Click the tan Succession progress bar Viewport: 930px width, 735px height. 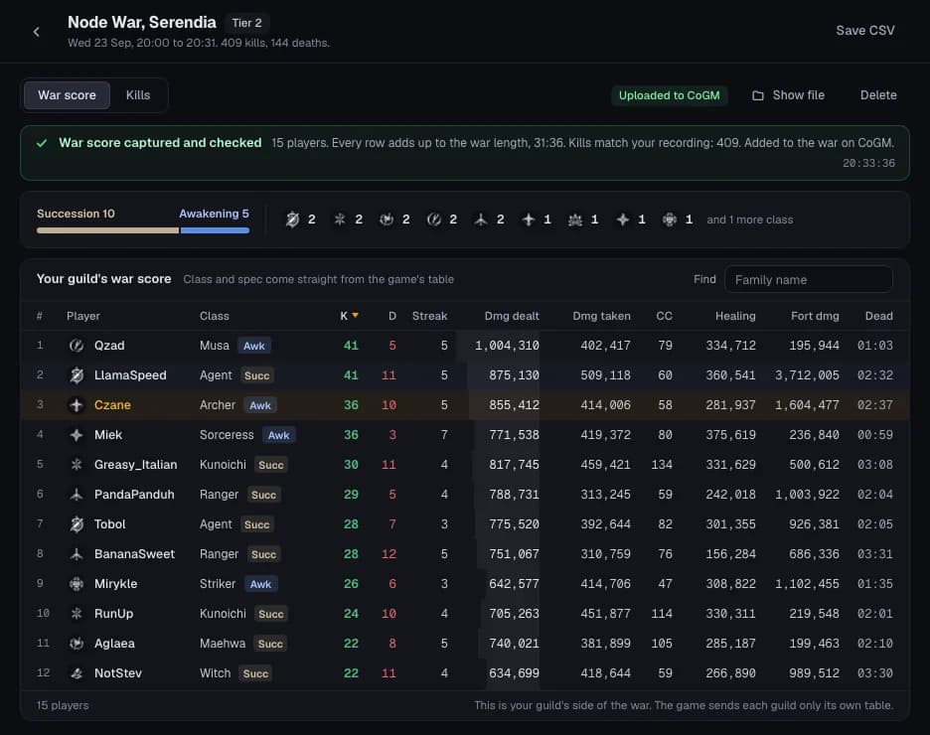[x=107, y=230]
